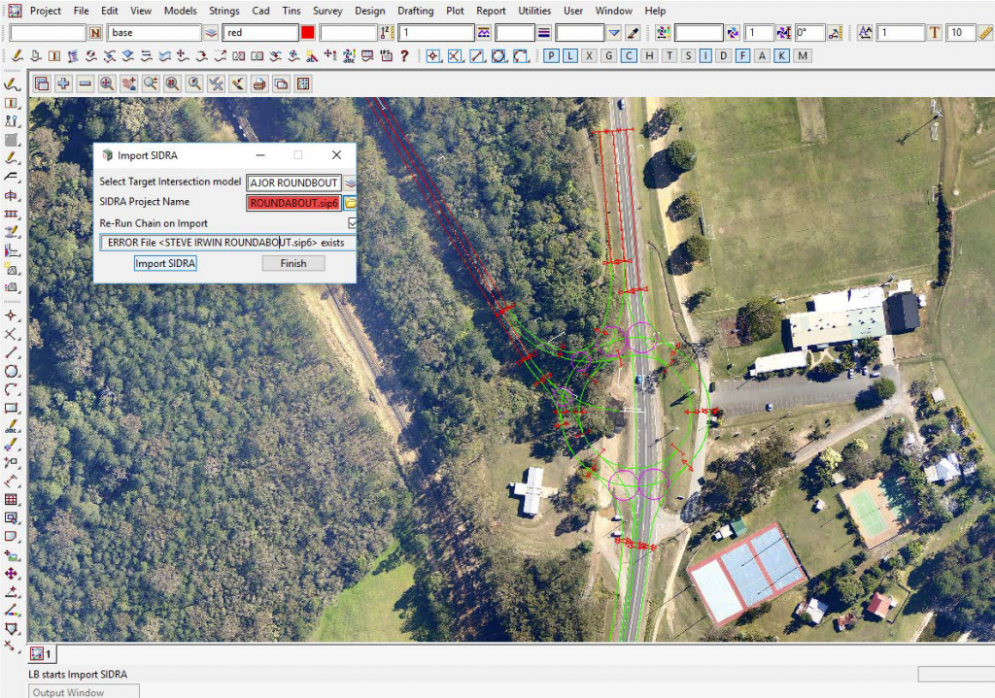This screenshot has width=995, height=698.
Task: Open the Design menu
Action: (x=369, y=11)
